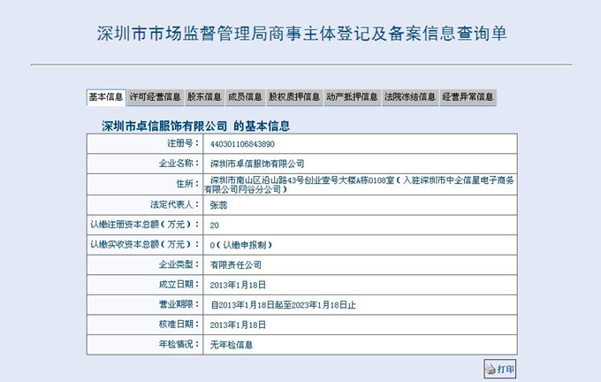
Task: Go to the 成员信息 tab
Action: pyautogui.click(x=245, y=97)
